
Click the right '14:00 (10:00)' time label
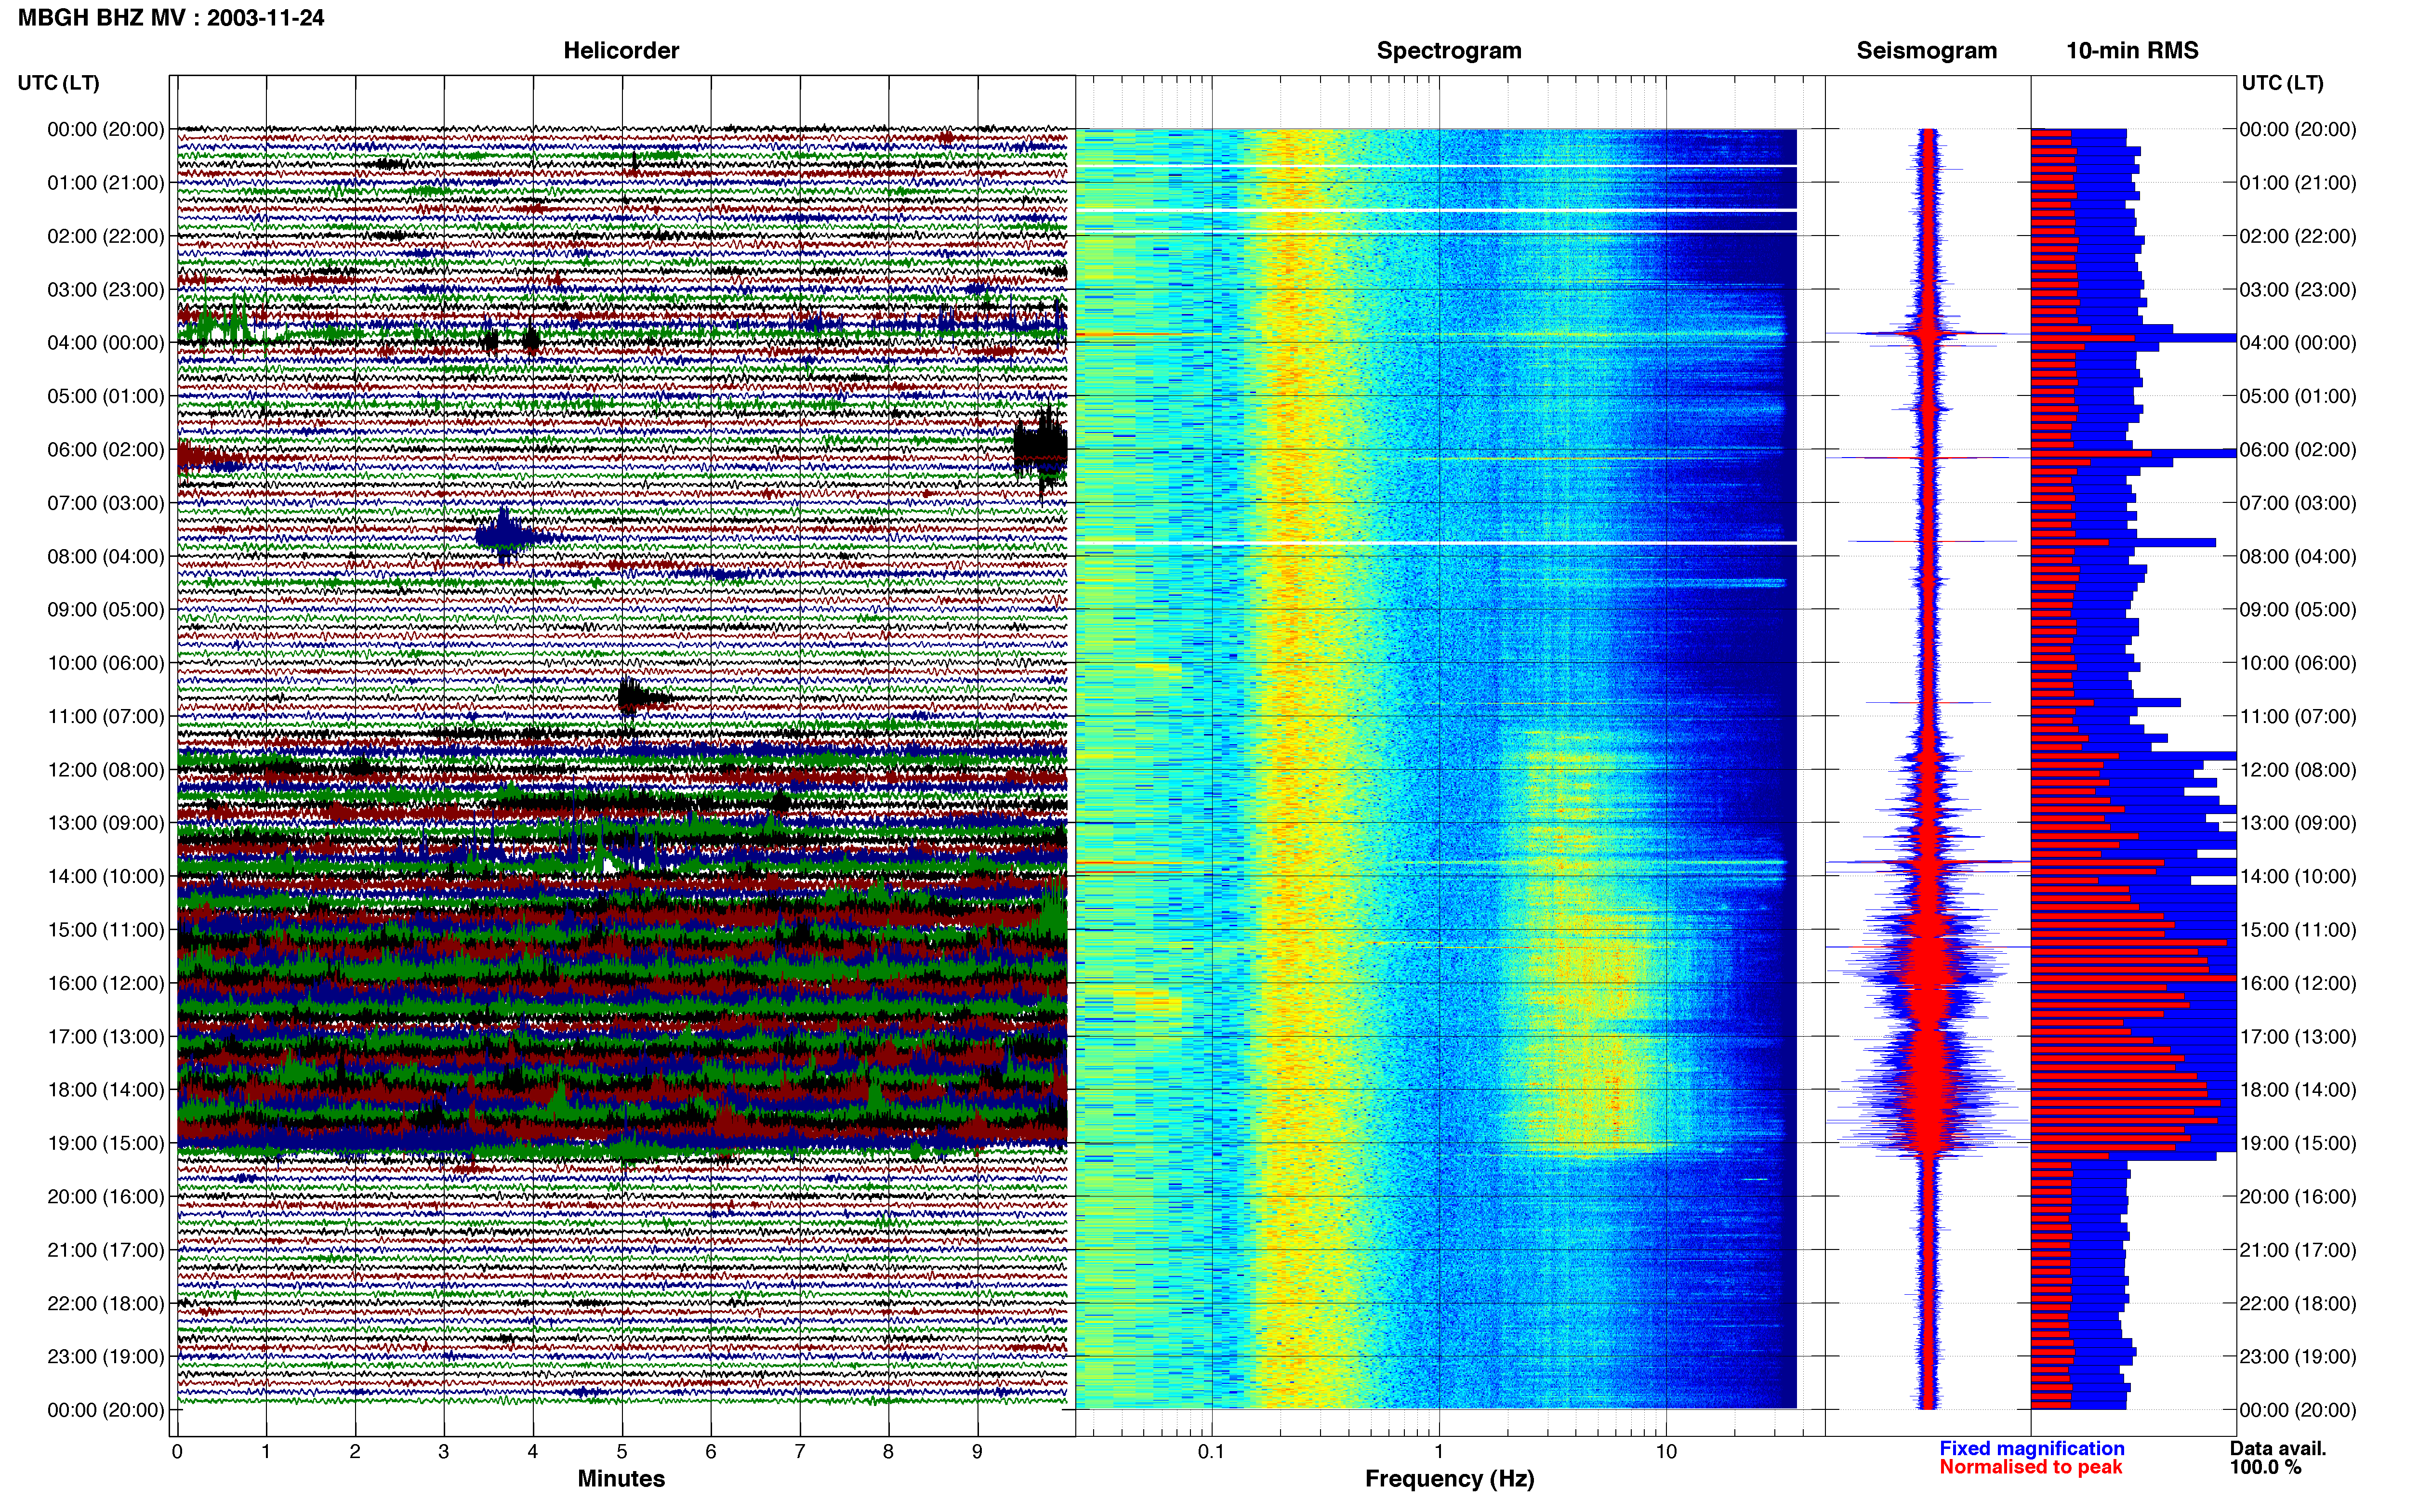click(2298, 876)
